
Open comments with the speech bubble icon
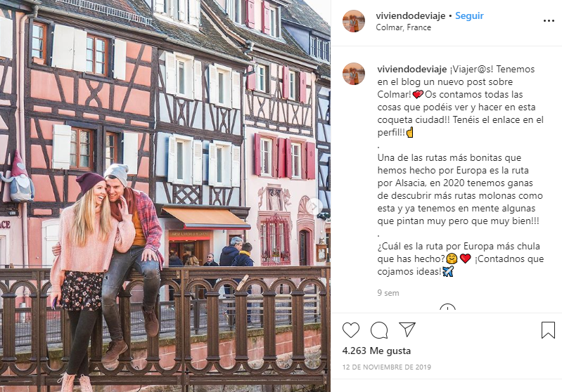point(379,329)
